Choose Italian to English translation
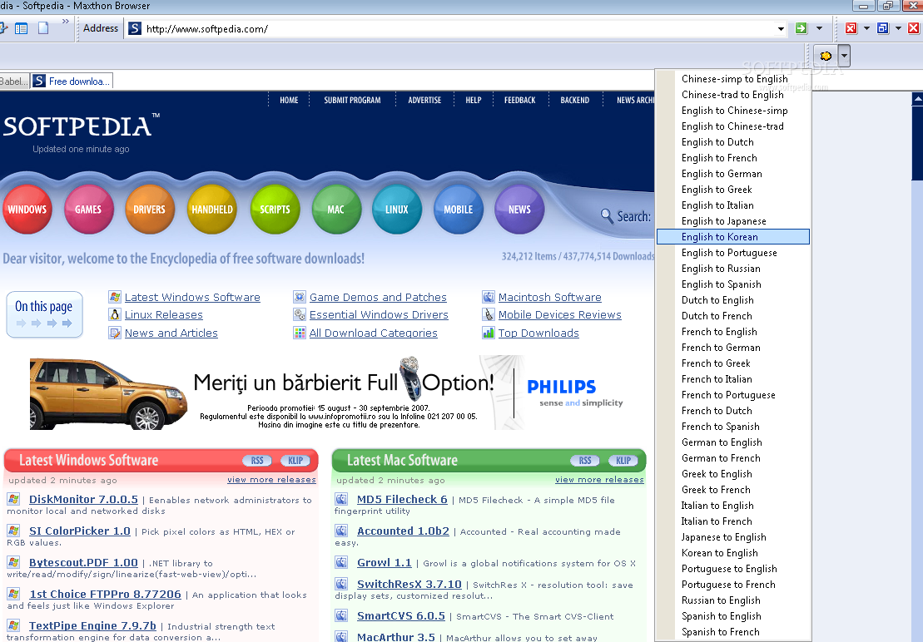923x642 pixels. click(x=733, y=506)
